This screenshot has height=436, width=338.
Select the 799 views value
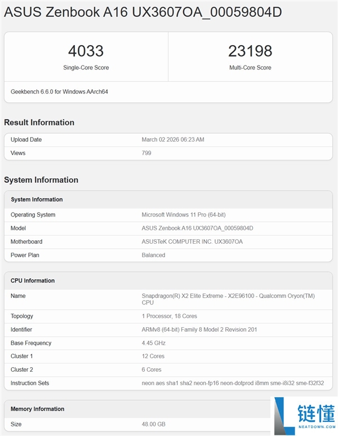[x=146, y=153]
